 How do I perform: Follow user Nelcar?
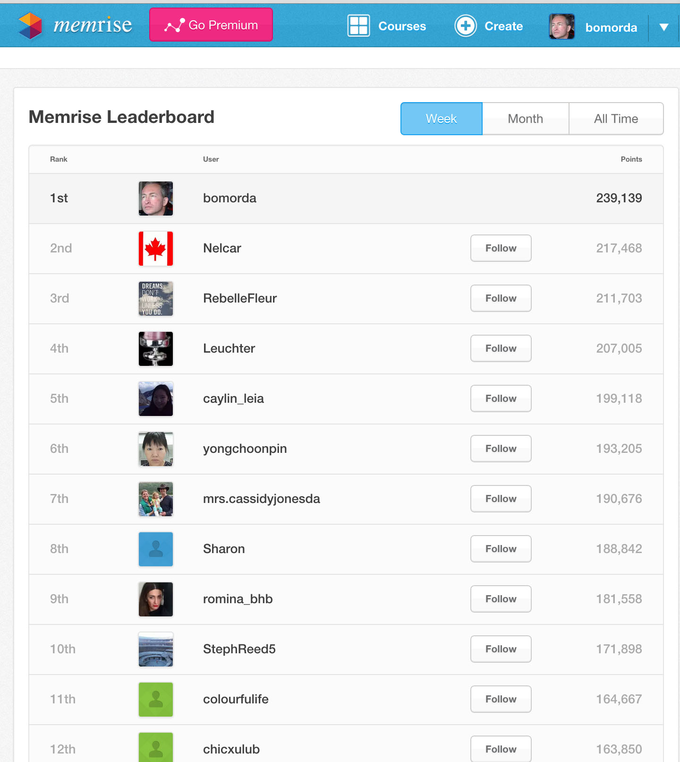tap(501, 248)
